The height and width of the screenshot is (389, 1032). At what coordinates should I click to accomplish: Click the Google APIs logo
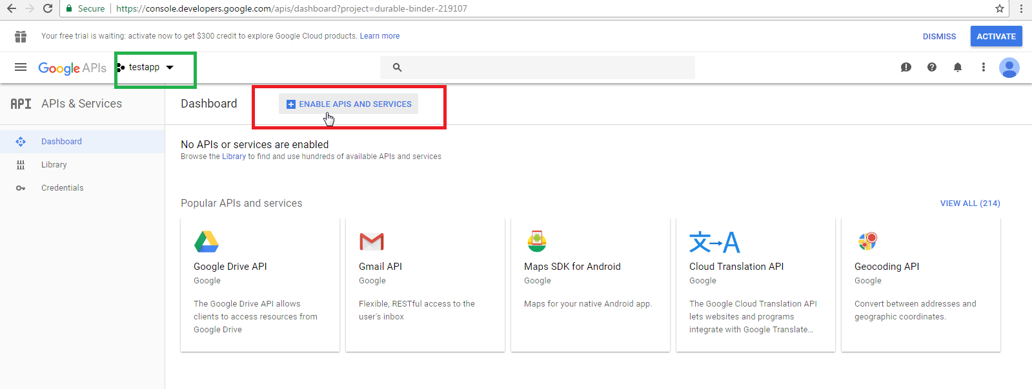[x=72, y=68]
